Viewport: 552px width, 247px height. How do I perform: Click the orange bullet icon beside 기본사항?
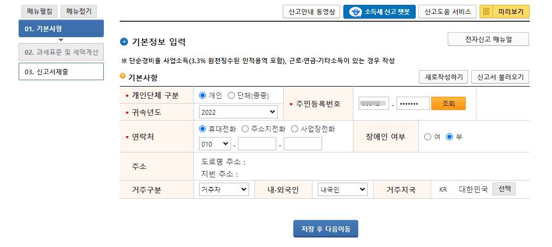pyautogui.click(x=123, y=76)
